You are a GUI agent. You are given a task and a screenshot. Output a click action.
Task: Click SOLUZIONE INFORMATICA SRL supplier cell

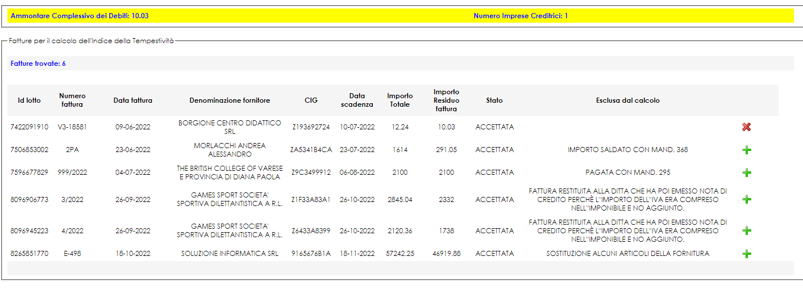coord(230,254)
